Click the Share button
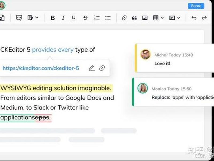Screen dimensions: 214x161 196,6
